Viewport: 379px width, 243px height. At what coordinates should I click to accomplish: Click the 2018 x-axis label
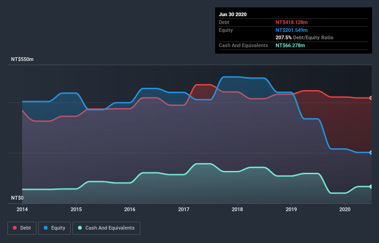237,209
